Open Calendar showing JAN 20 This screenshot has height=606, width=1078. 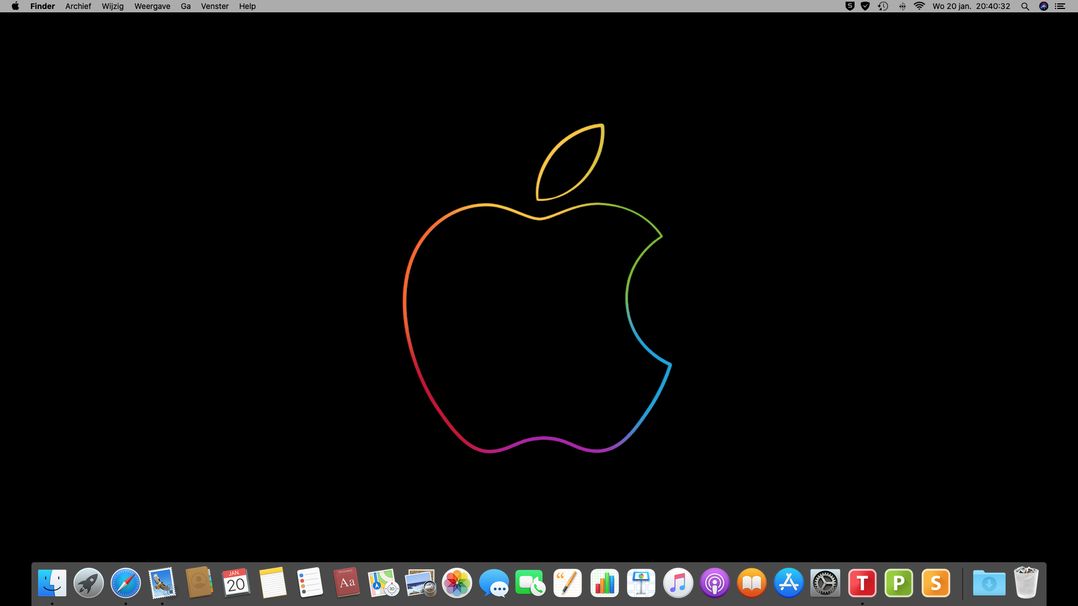(x=236, y=583)
